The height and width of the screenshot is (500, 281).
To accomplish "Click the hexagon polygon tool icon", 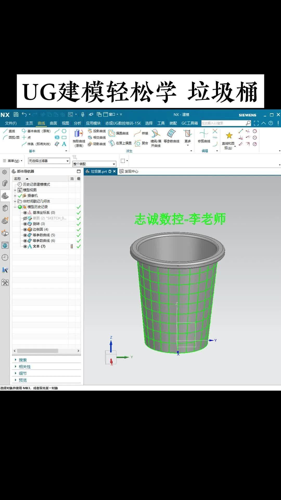I will pyautogui.click(x=64, y=131).
